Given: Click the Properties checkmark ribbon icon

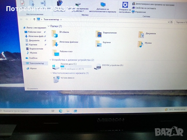Looking at the screenshot, I should (22, 3).
